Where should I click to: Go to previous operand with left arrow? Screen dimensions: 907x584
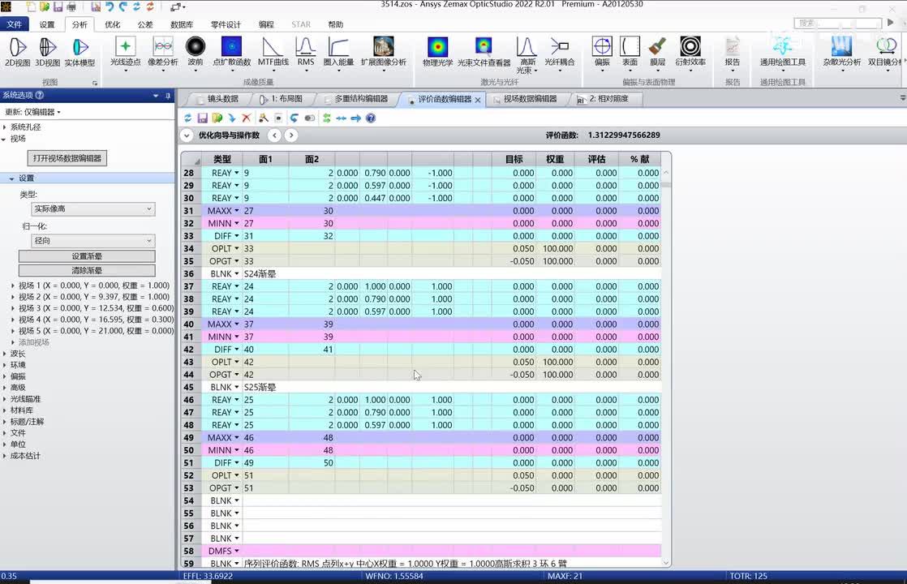tap(275, 135)
